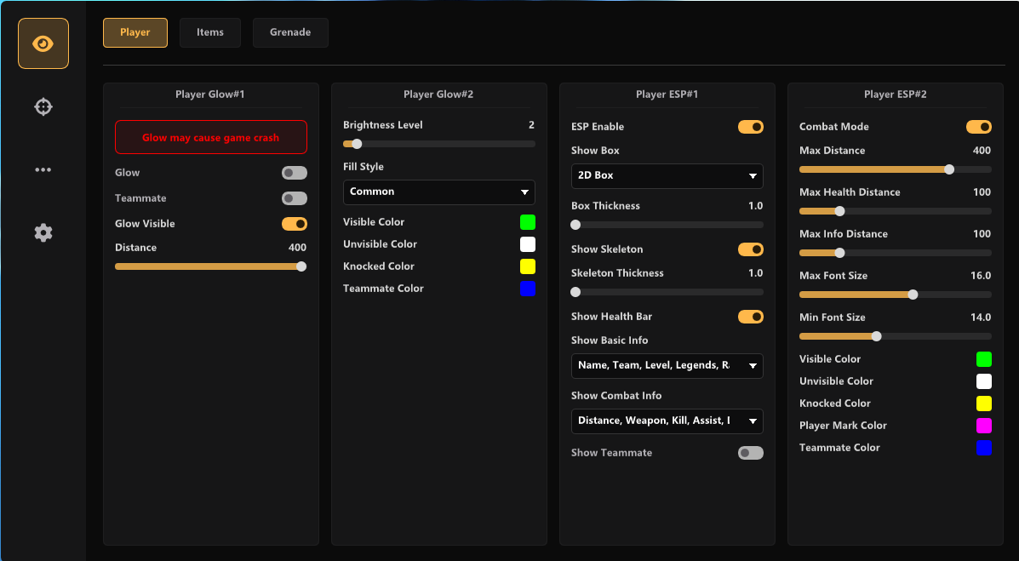The height and width of the screenshot is (561, 1019).
Task: Open the Show Box 2D Box dropdown
Action: tap(667, 175)
